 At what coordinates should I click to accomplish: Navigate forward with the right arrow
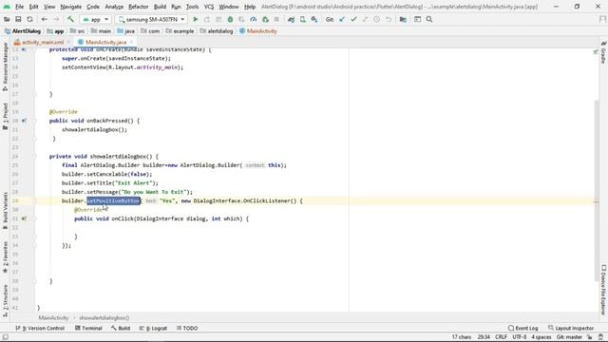coord(56,19)
